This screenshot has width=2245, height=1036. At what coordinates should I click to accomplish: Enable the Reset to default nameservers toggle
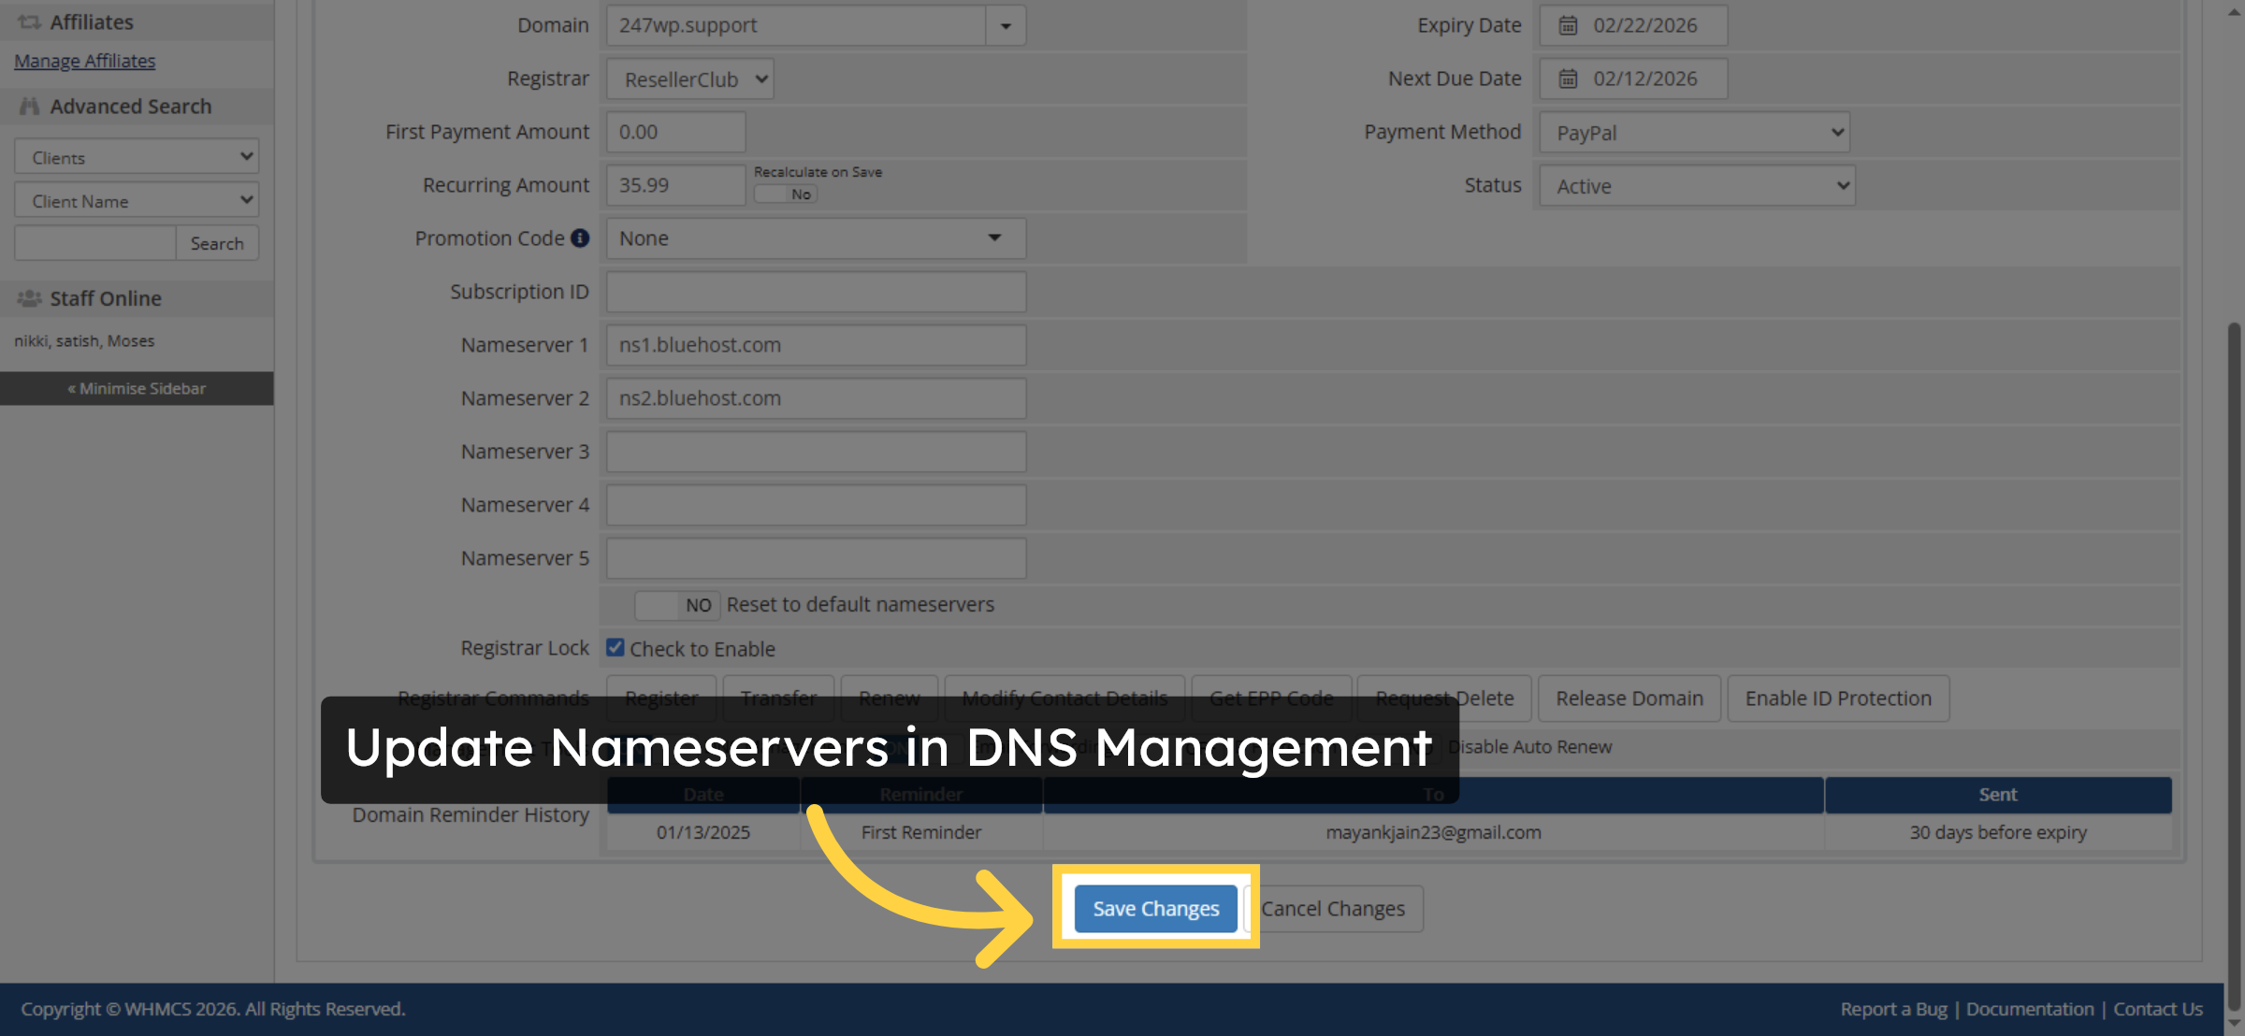[x=675, y=604]
